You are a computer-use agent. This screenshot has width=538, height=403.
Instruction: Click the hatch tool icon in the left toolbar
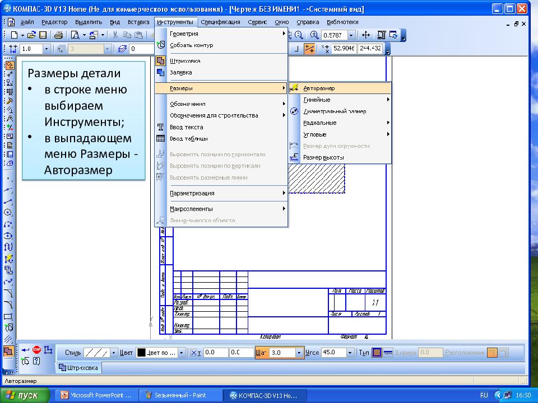point(8,351)
